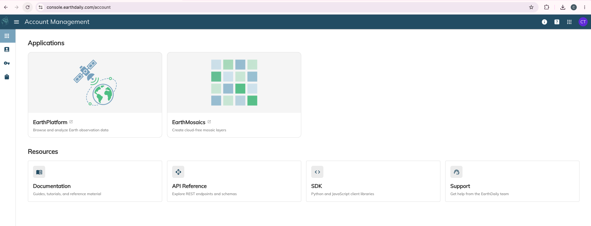591x226 pixels.
Task: Click the info icon in header
Action: pos(544,22)
